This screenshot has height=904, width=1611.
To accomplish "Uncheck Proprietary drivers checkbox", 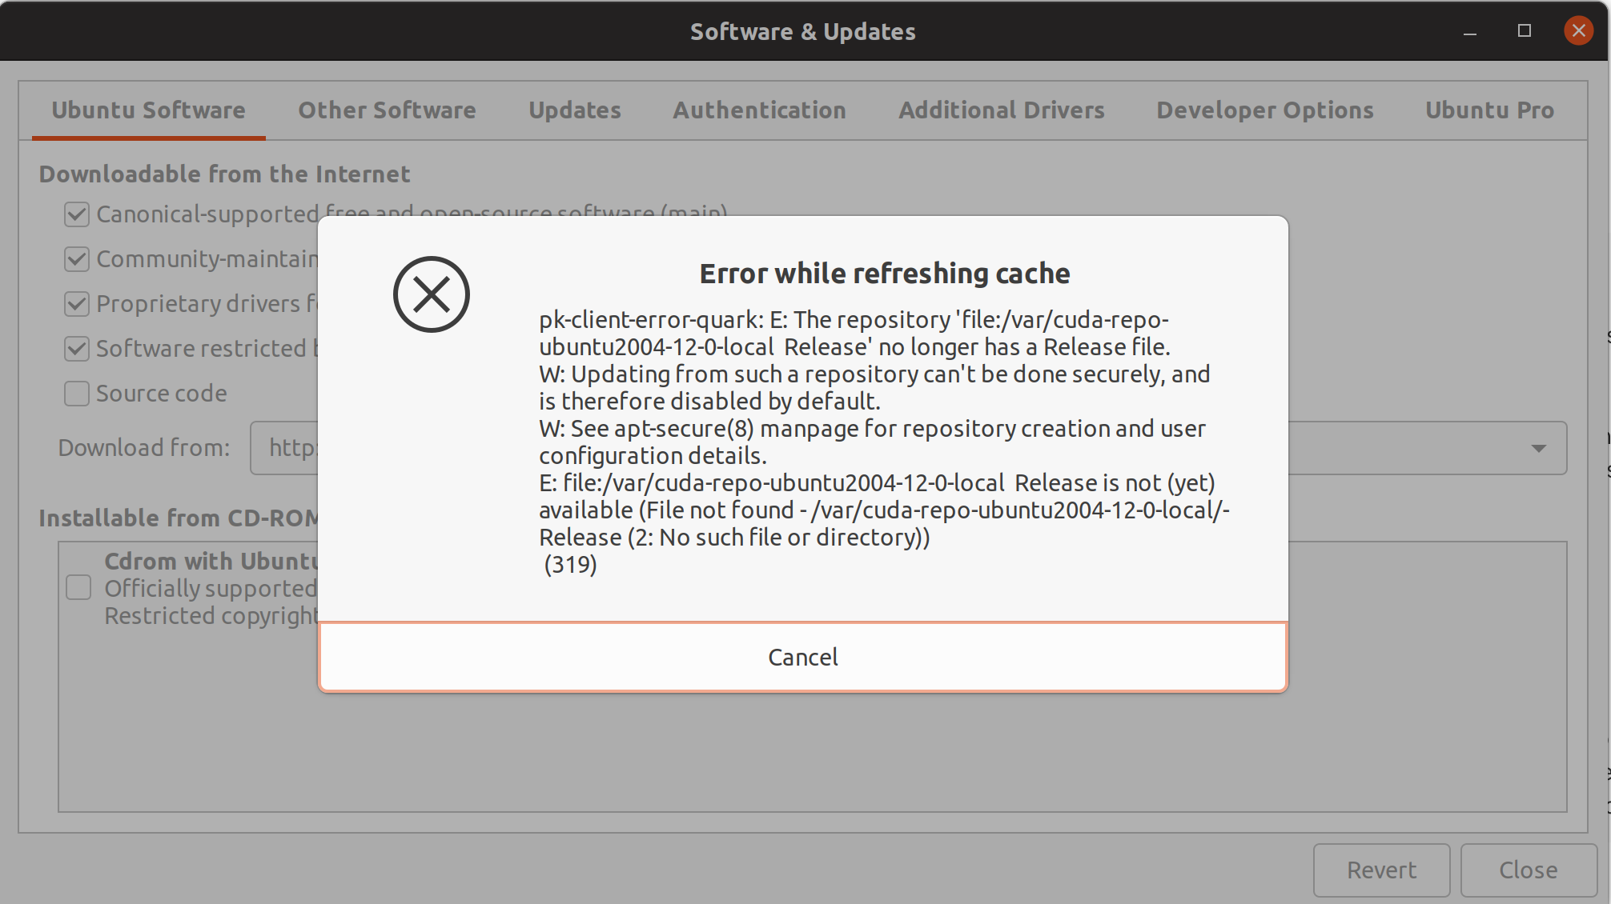I will 77,304.
